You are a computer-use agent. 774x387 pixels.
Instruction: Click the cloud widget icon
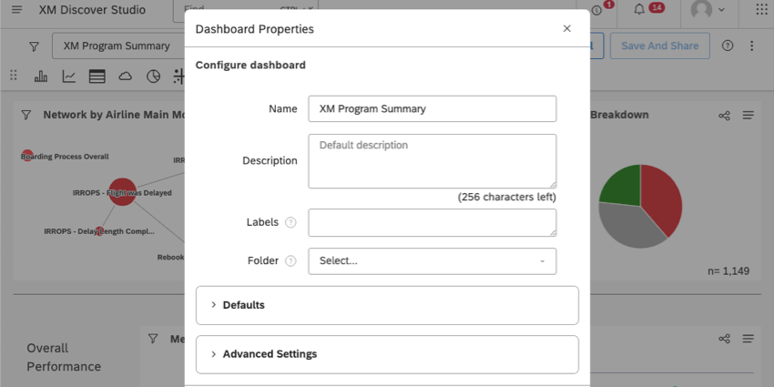126,76
